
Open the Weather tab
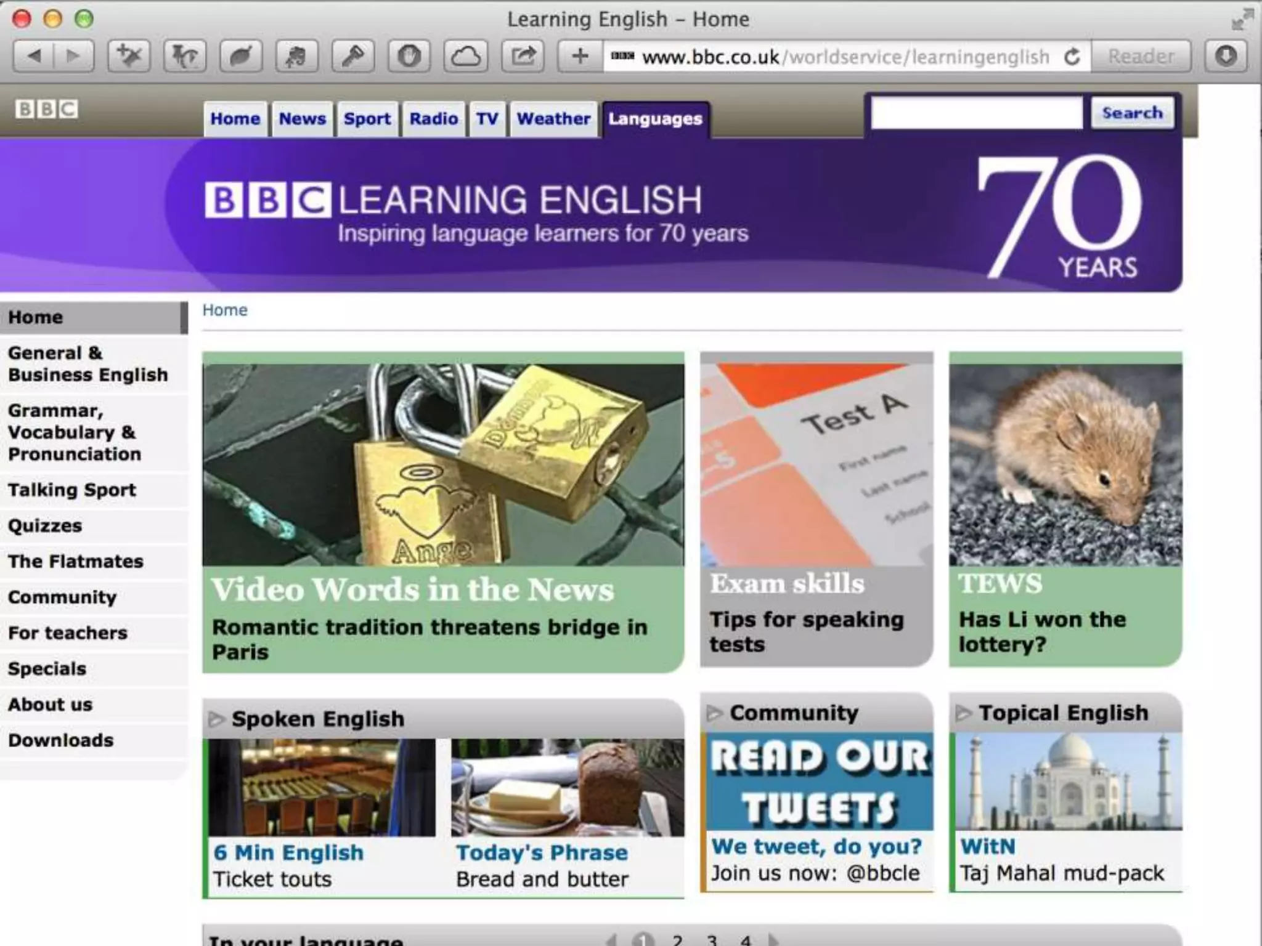pyautogui.click(x=553, y=118)
